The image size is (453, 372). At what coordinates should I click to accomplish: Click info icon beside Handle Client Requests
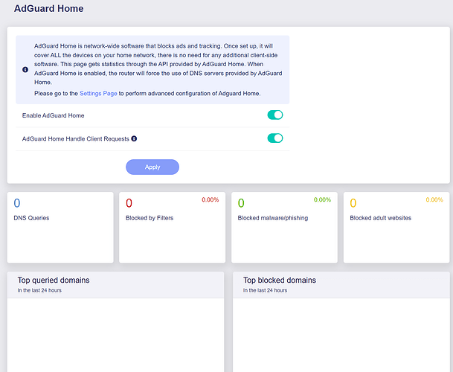[134, 138]
